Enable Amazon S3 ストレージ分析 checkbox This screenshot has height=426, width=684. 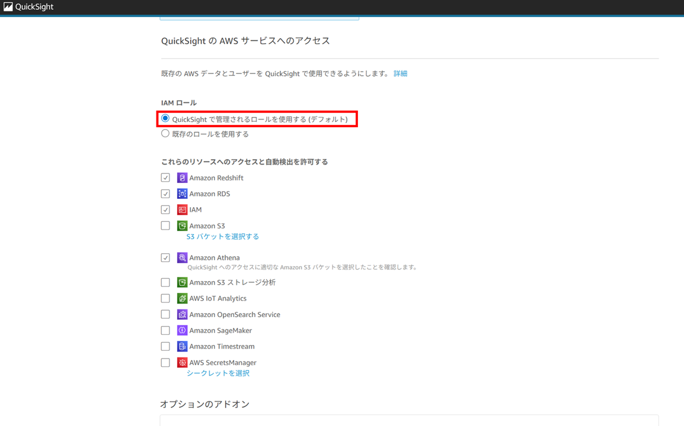coord(165,282)
